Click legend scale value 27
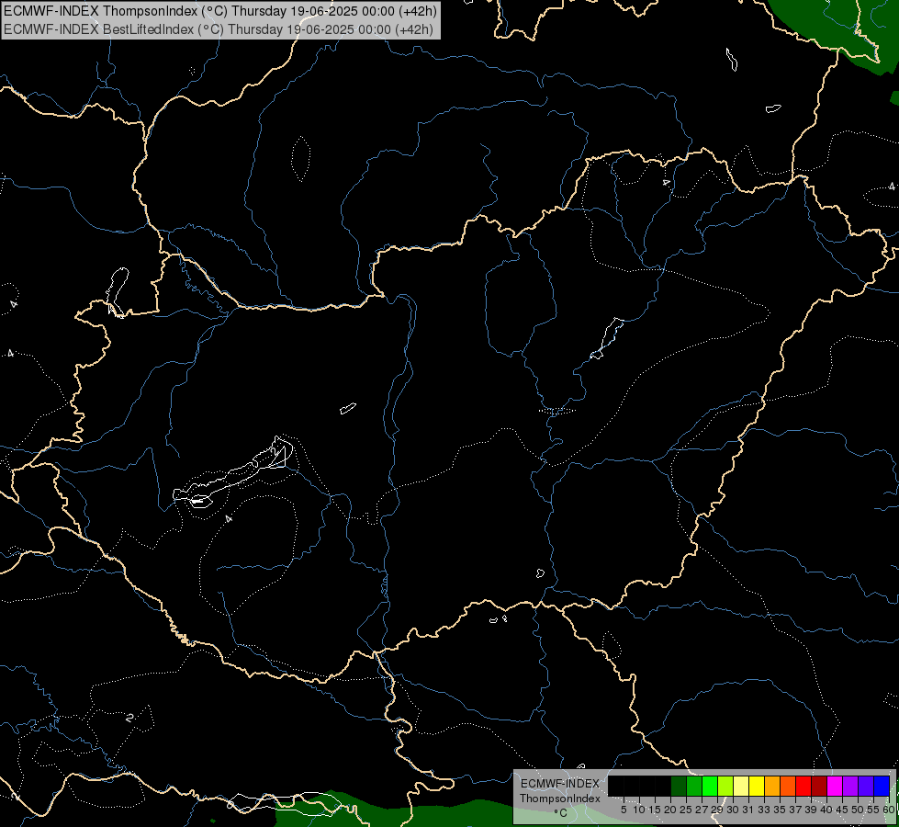Viewport: 899px width, 827px height. [702, 810]
